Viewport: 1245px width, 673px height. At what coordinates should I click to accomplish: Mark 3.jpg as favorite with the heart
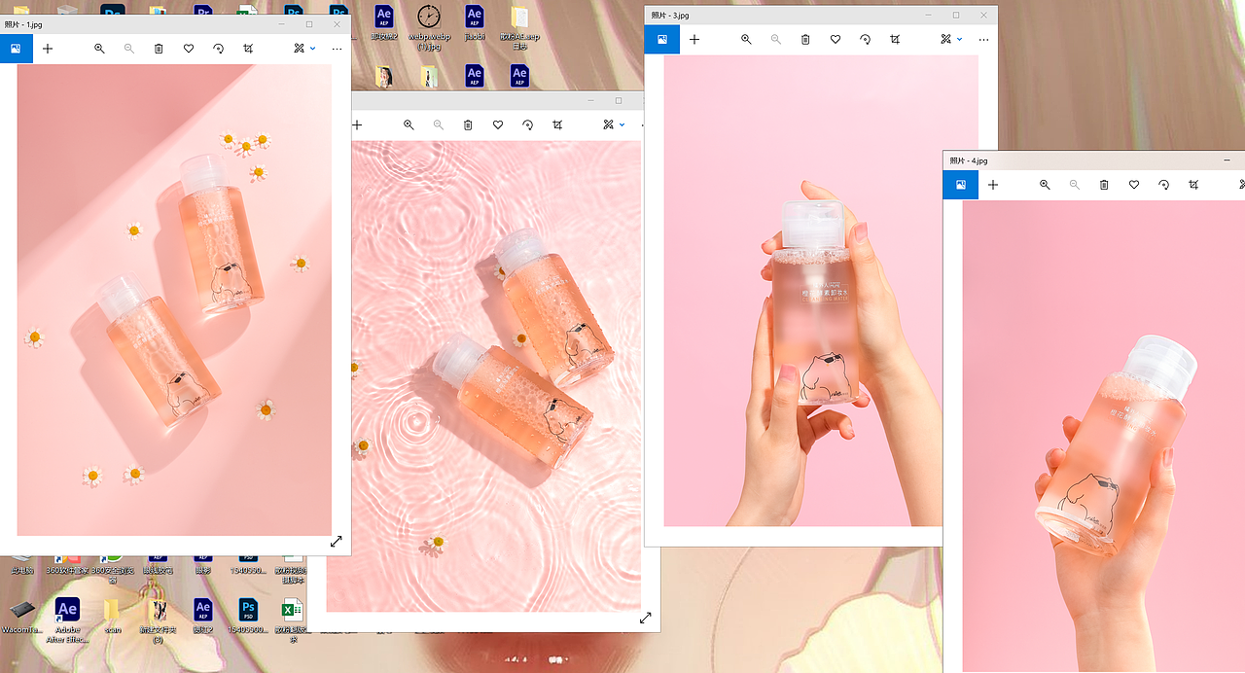click(836, 39)
